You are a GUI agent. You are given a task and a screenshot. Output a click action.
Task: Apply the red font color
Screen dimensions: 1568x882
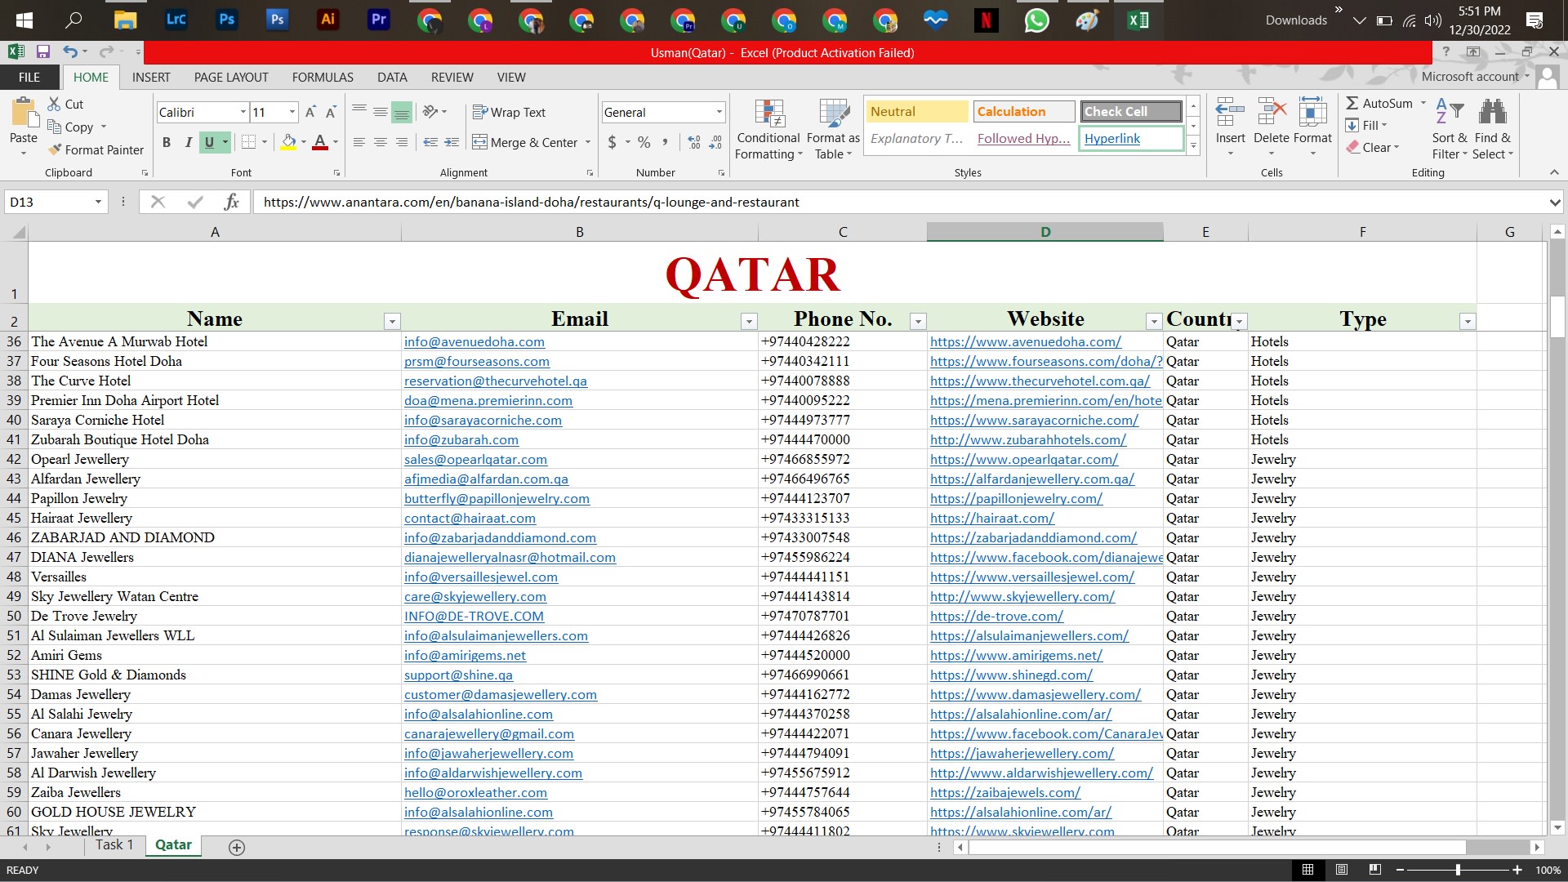(320, 142)
